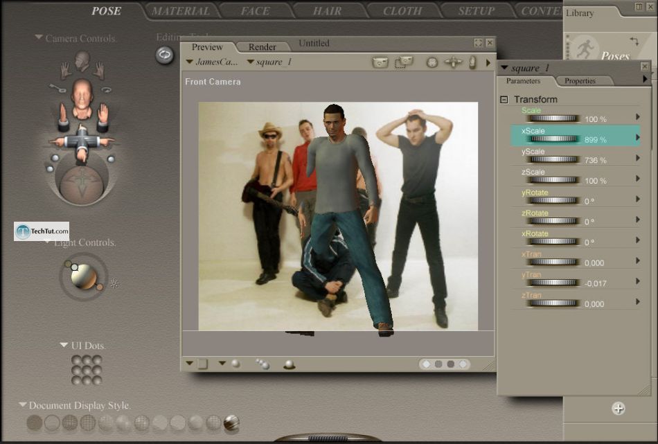The height and width of the screenshot is (444, 658).
Task: Click the round face icon in document toolbar
Action: pos(432,62)
